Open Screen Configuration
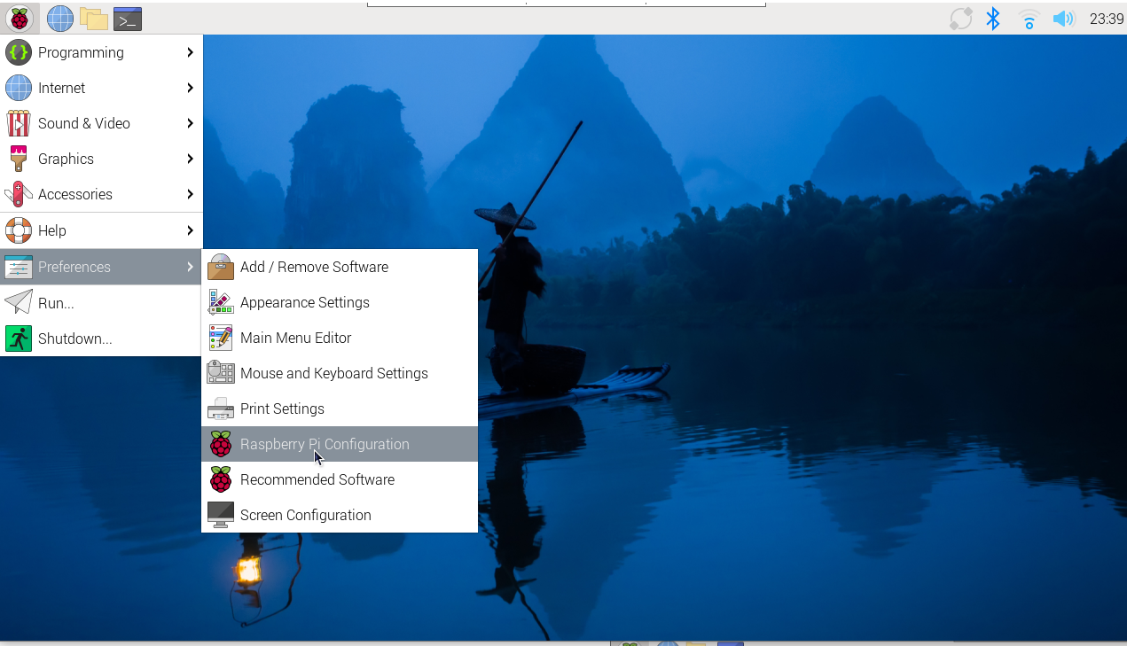Image resolution: width=1127 pixels, height=646 pixels. click(x=340, y=515)
